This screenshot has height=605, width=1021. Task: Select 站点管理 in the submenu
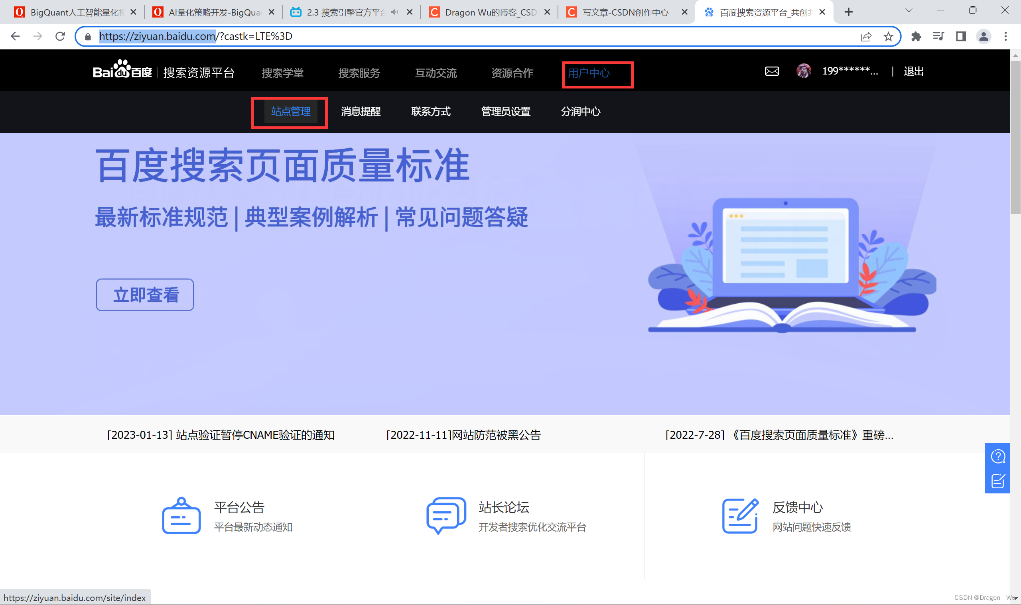290,111
